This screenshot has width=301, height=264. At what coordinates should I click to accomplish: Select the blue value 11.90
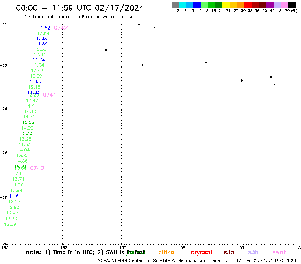[x=35, y=82]
